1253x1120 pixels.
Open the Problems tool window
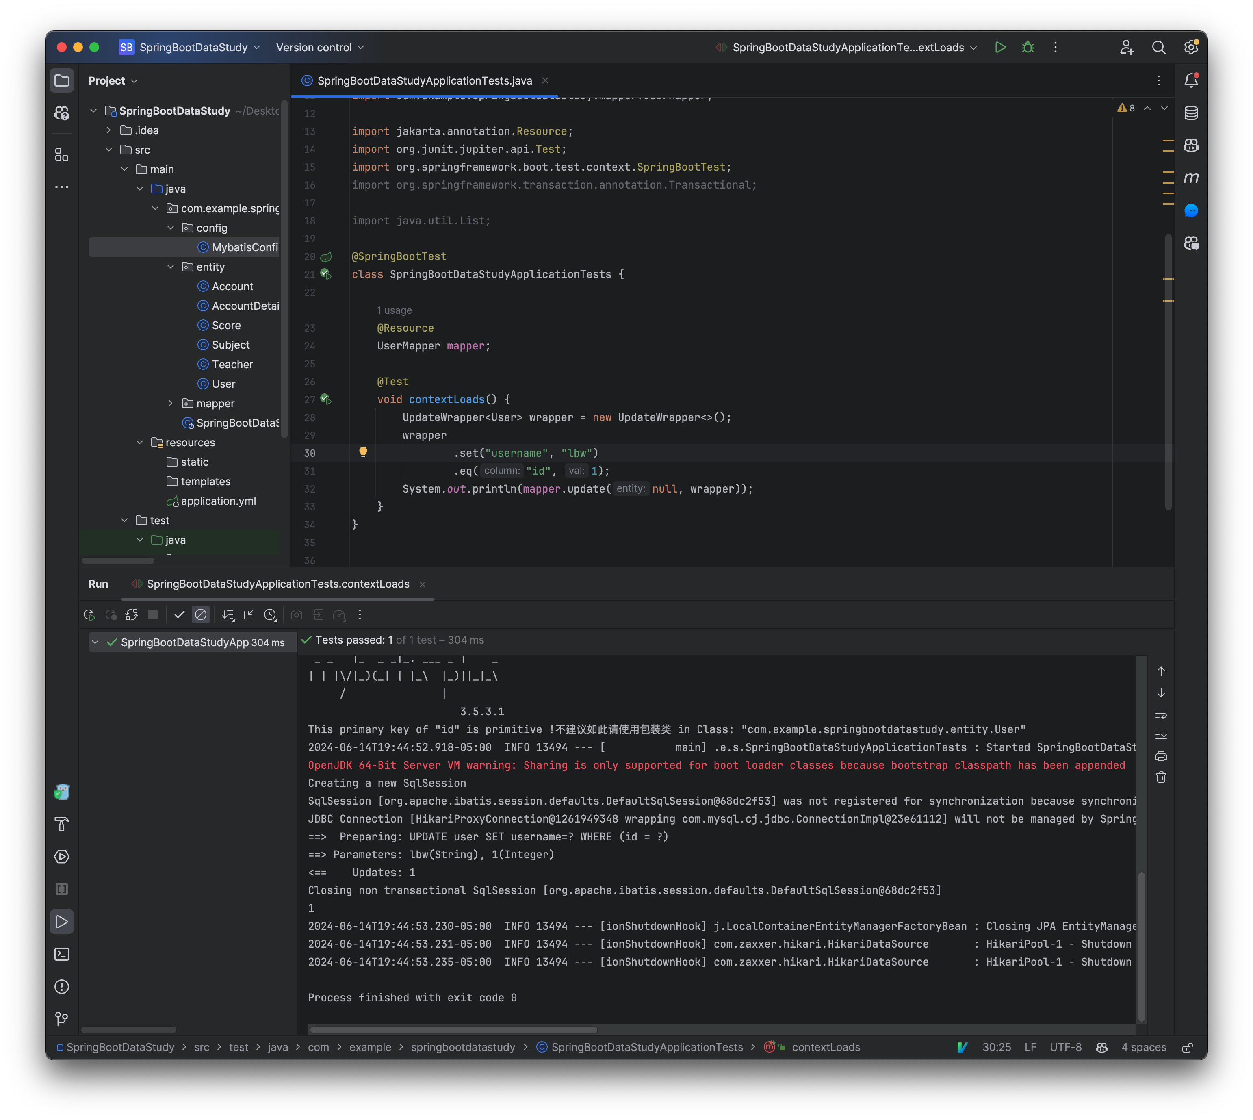coord(61,987)
